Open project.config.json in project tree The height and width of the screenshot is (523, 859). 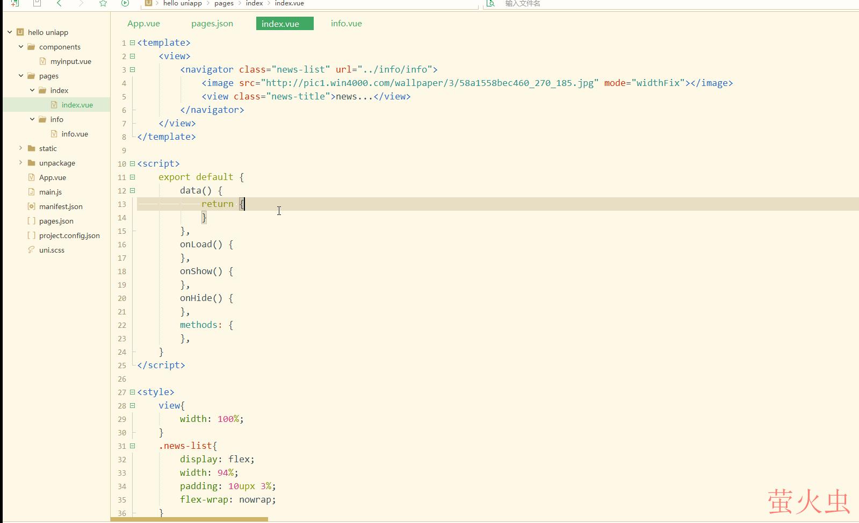[69, 235]
